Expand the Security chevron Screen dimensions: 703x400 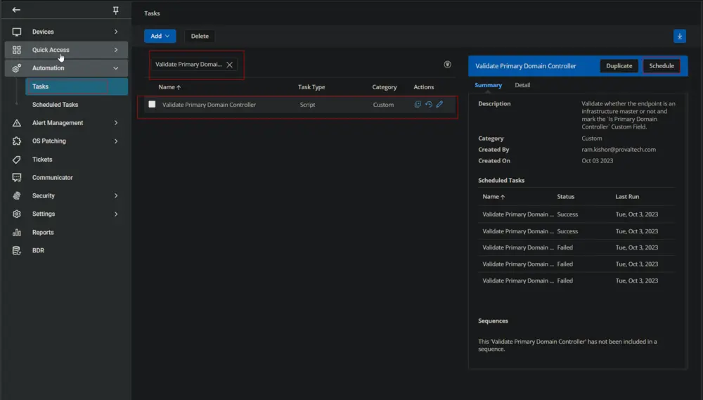click(116, 195)
